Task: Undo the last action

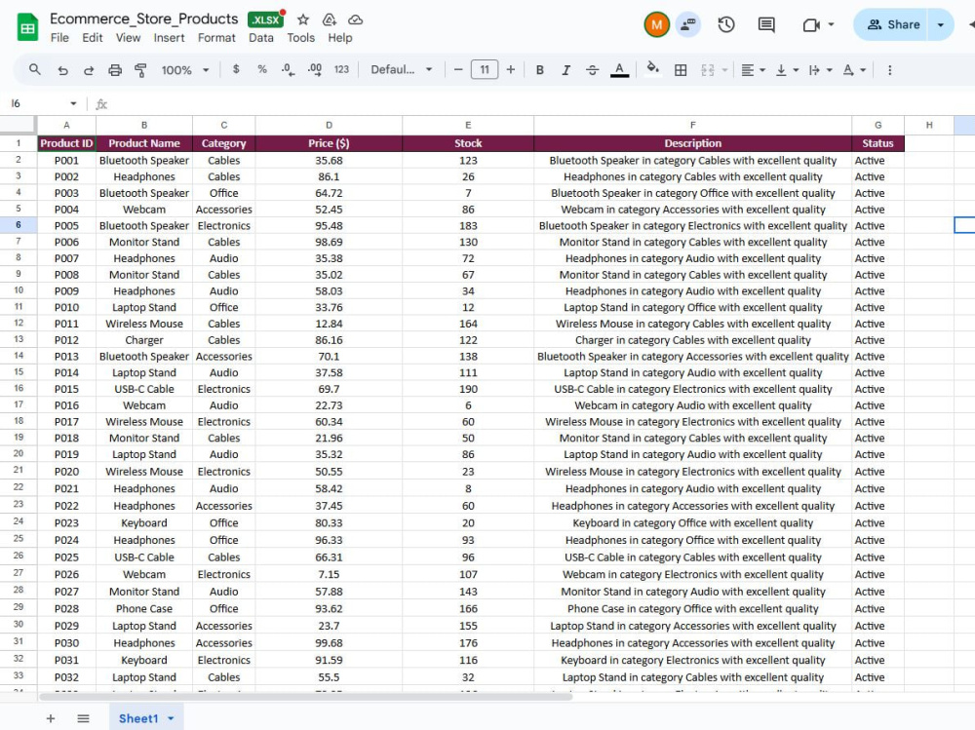Action: 62,70
